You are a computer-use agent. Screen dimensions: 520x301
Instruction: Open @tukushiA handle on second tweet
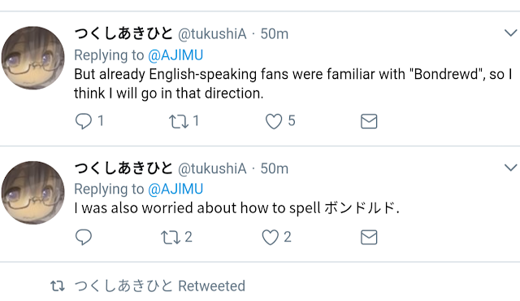coord(212,168)
